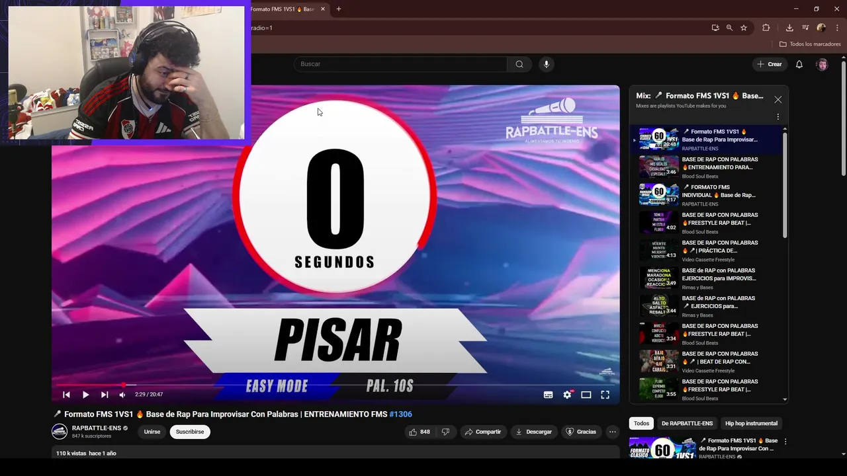Open RAPBATTLE-ENS channel name link
847x476 pixels.
click(x=97, y=428)
